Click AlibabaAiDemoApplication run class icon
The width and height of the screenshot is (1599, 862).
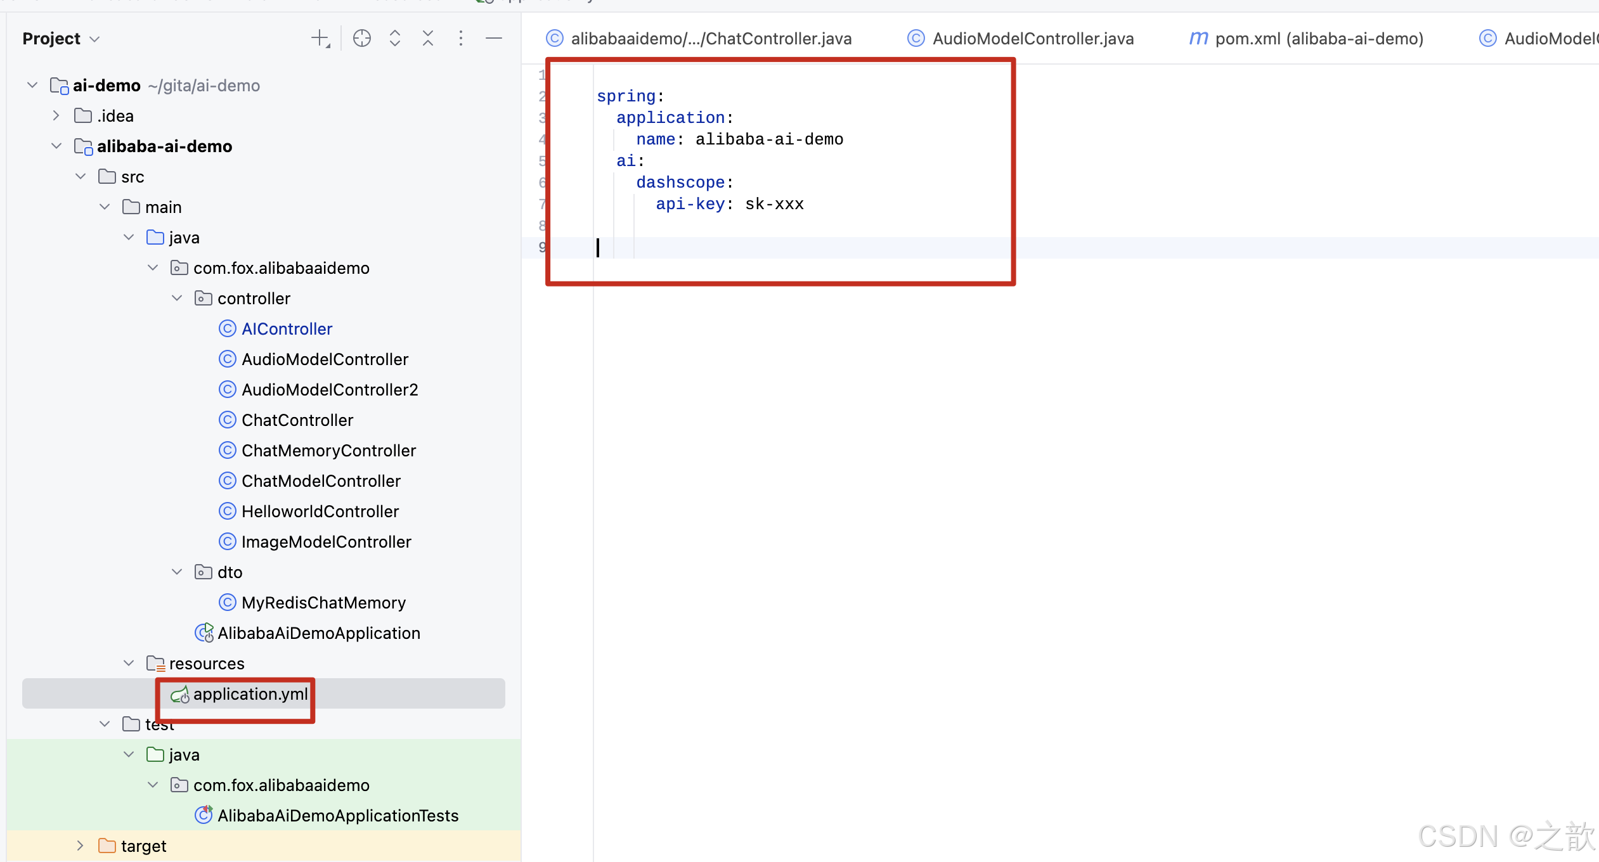(204, 633)
